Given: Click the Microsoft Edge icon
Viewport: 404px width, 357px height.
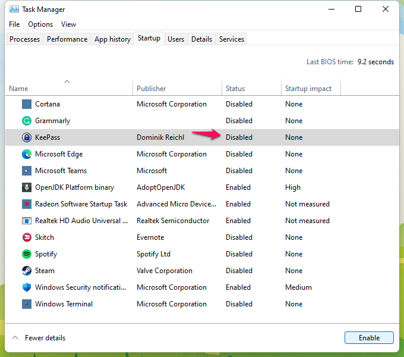Looking at the screenshot, I should (27, 154).
